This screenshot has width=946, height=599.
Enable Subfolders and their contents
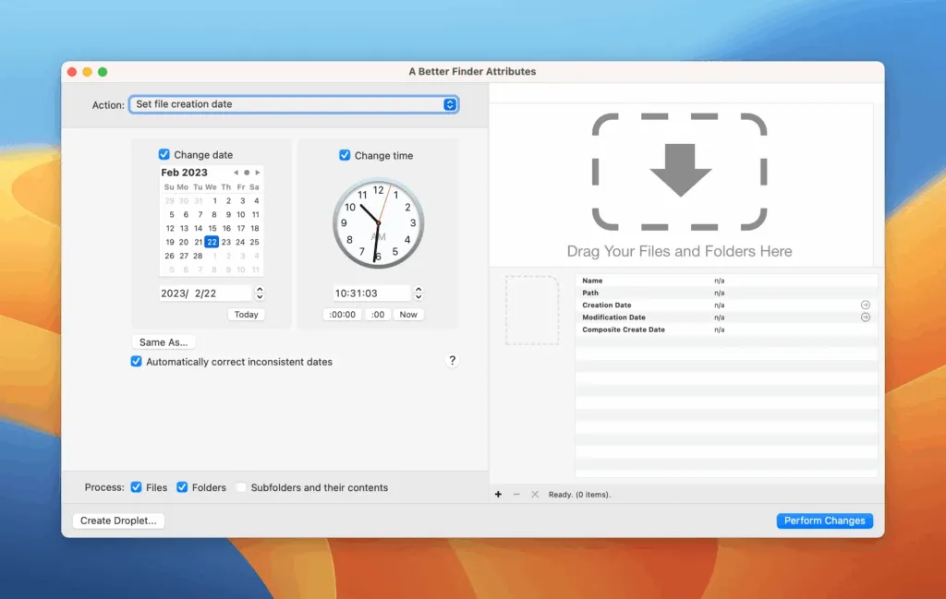[x=241, y=487]
